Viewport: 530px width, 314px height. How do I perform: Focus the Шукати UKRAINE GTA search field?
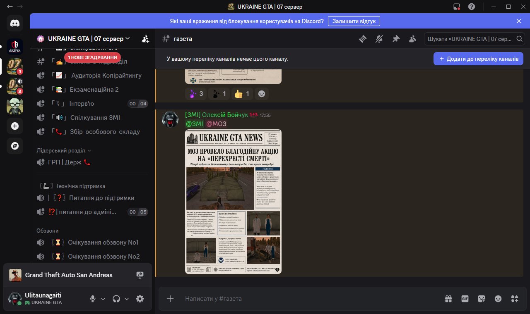[475, 39]
